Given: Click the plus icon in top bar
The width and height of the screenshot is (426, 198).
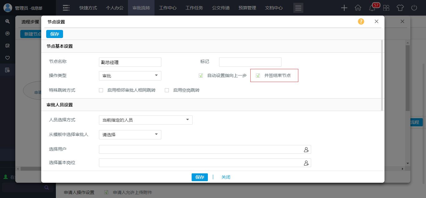Looking at the screenshot, I should point(344,8).
